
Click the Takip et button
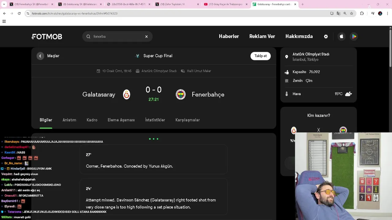(x=261, y=56)
